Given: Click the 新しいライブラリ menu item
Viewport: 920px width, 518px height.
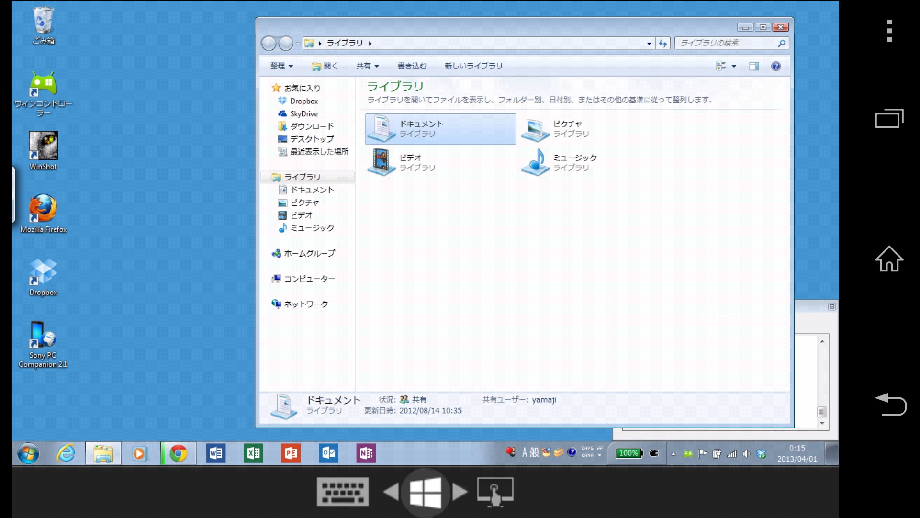Looking at the screenshot, I should pos(474,66).
